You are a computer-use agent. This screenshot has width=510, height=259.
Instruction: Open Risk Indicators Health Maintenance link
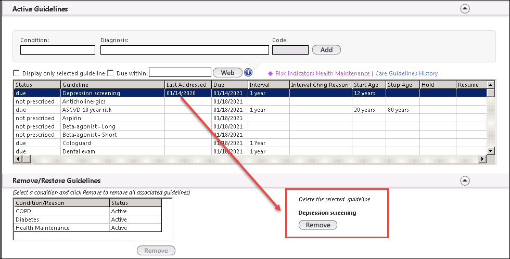tap(322, 73)
